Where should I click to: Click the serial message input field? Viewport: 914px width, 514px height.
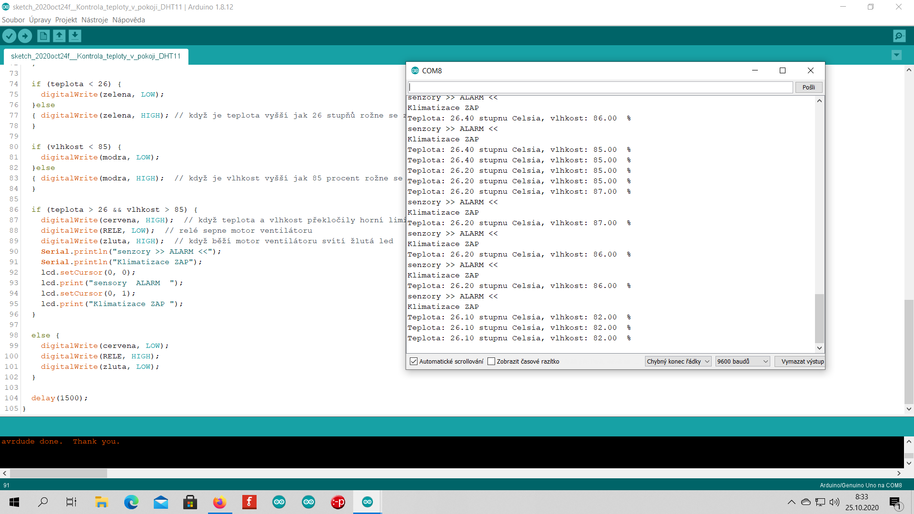click(600, 87)
